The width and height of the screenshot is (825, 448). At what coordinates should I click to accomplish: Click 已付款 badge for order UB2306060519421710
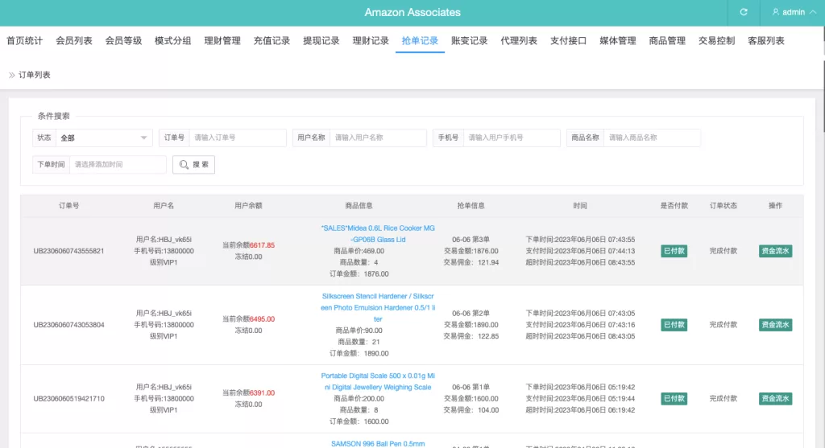pos(674,399)
